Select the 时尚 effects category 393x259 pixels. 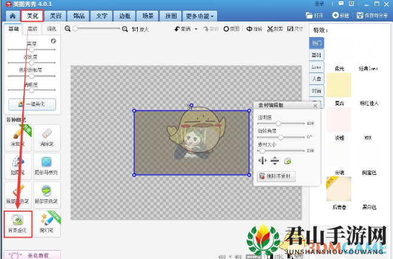pyautogui.click(x=317, y=91)
